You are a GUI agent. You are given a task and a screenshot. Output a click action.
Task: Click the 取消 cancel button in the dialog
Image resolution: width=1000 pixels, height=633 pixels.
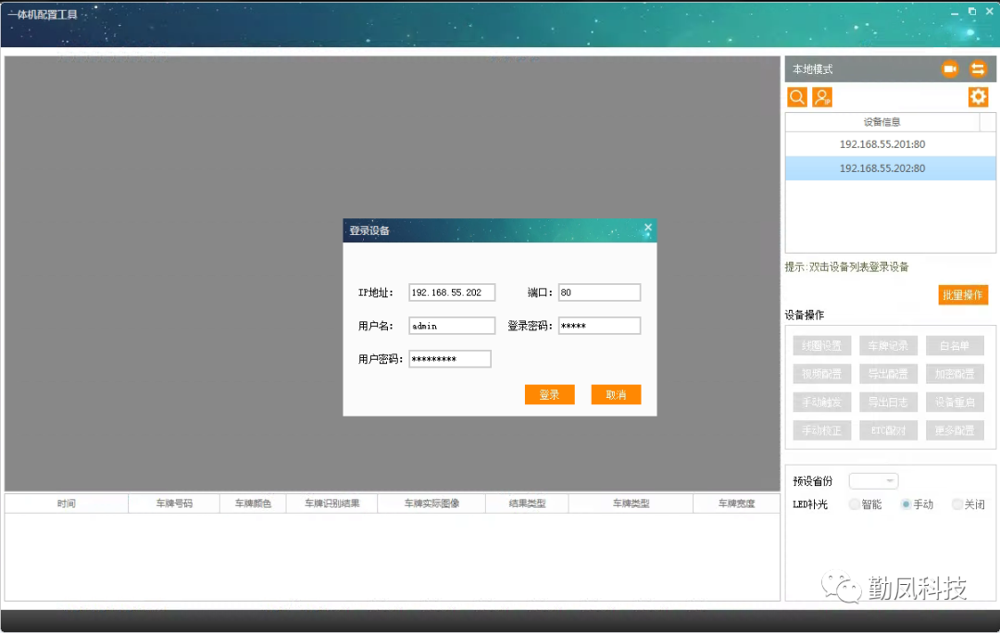(616, 393)
